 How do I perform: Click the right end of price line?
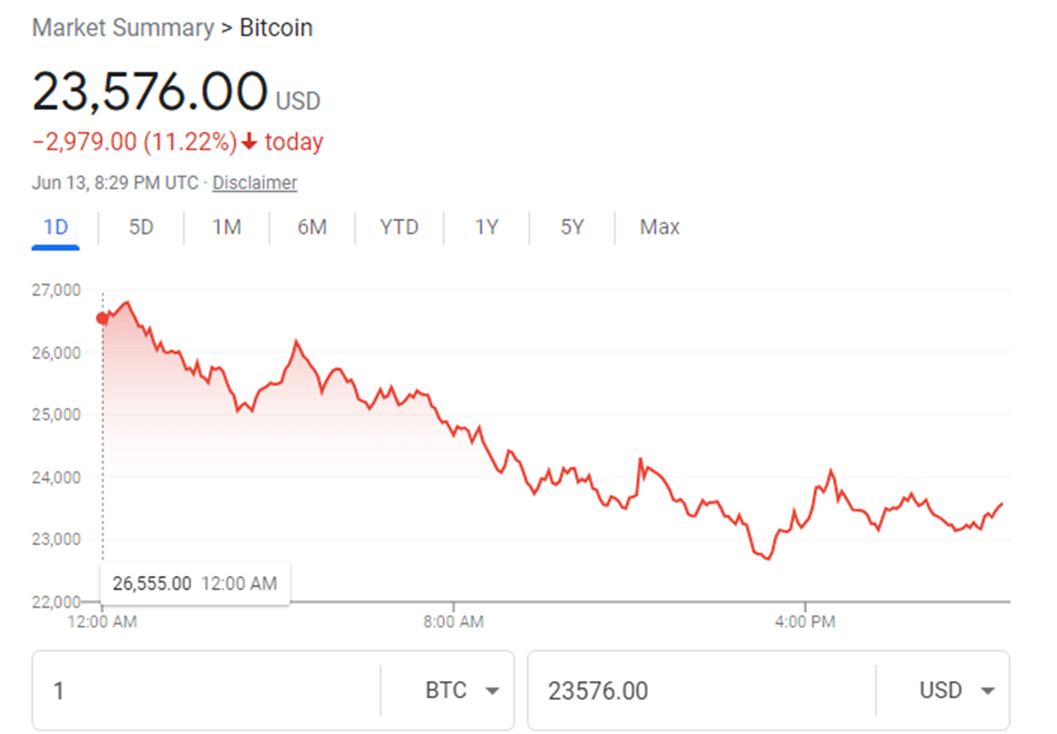(1001, 503)
